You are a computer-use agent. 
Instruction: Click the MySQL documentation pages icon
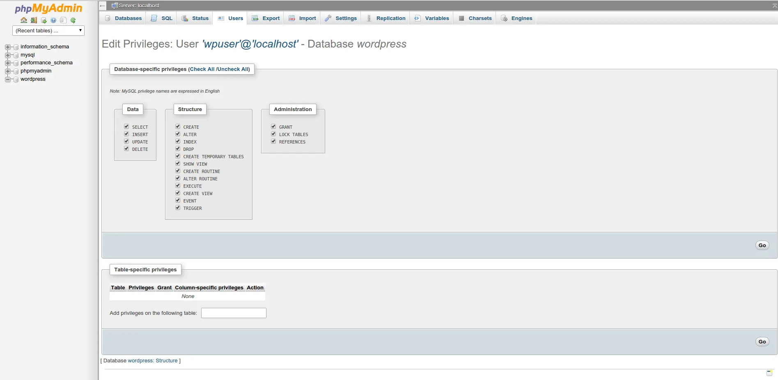tap(63, 20)
